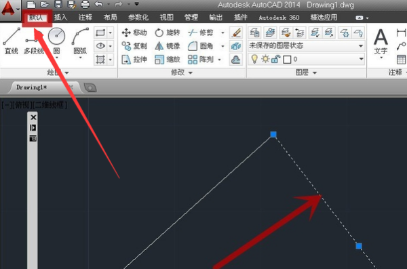The height and width of the screenshot is (269, 407).
Task: Select the Line (直线) drawing tool
Action: point(12,41)
